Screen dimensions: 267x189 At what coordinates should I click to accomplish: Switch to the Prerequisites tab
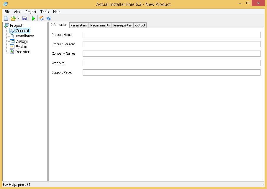pos(122,25)
